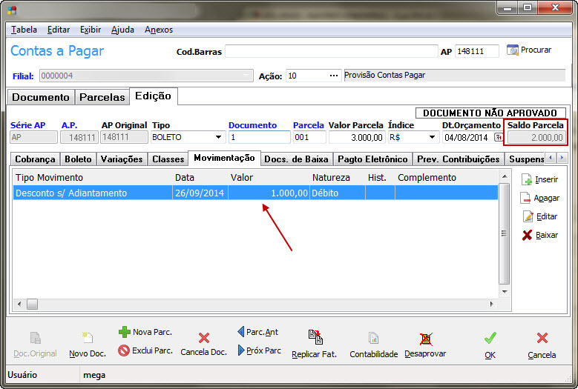Click the Editar pencil icon

[527, 216]
